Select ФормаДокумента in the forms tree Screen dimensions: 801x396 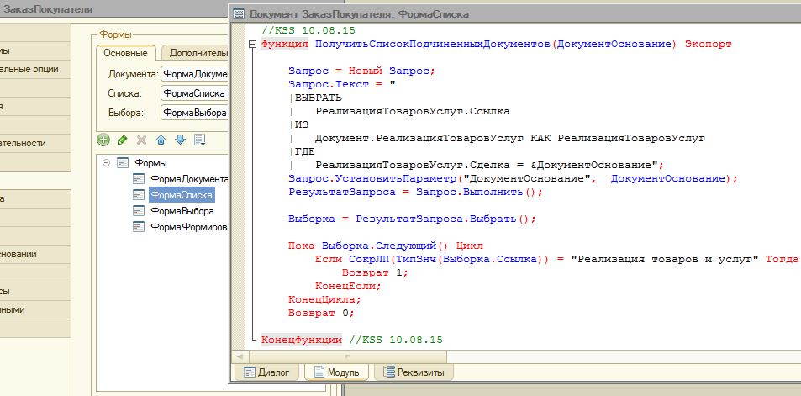[x=188, y=179]
